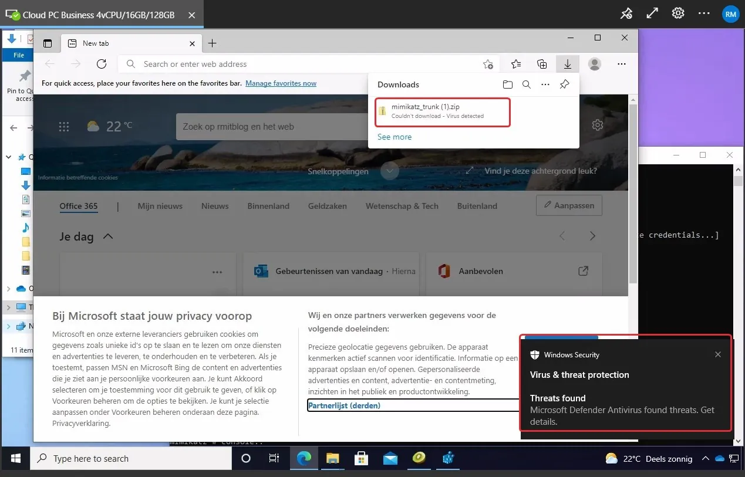Click the See more link

[395, 137]
